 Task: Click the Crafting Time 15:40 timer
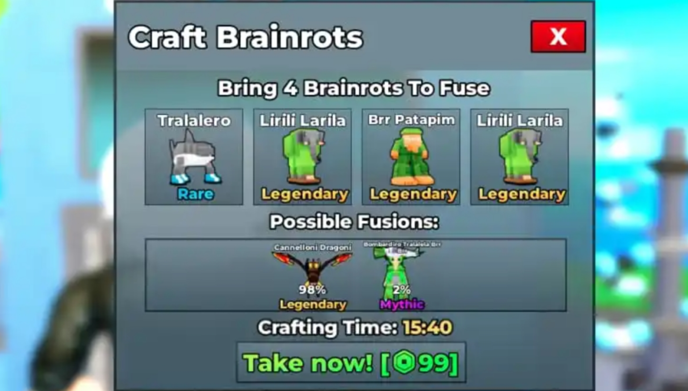pyautogui.click(x=428, y=327)
